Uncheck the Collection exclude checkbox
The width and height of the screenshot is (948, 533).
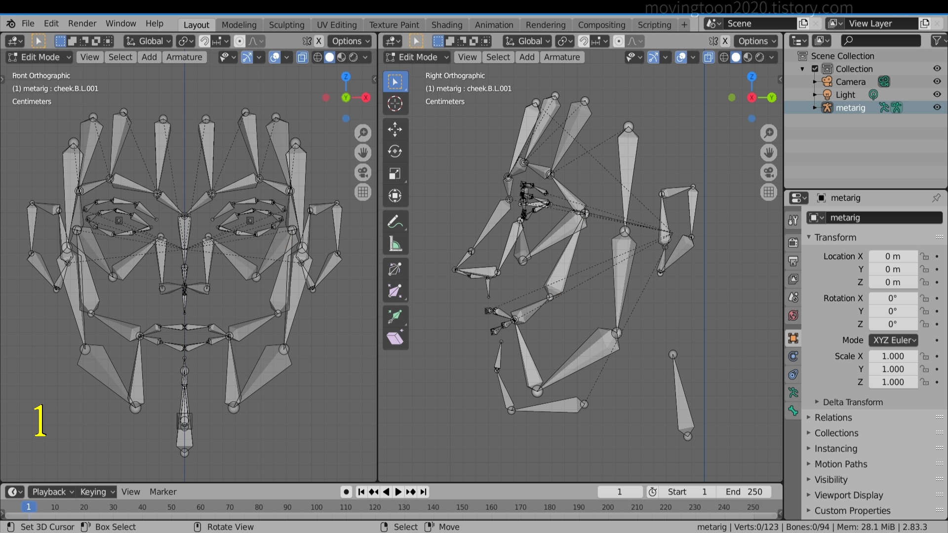[x=815, y=69]
